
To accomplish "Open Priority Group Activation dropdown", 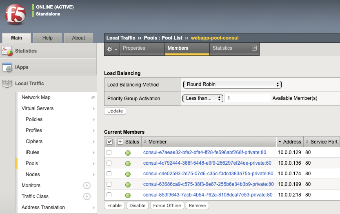I will [x=203, y=98].
